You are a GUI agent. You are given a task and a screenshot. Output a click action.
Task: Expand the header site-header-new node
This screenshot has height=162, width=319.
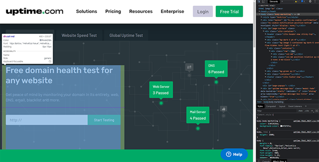[265, 34]
